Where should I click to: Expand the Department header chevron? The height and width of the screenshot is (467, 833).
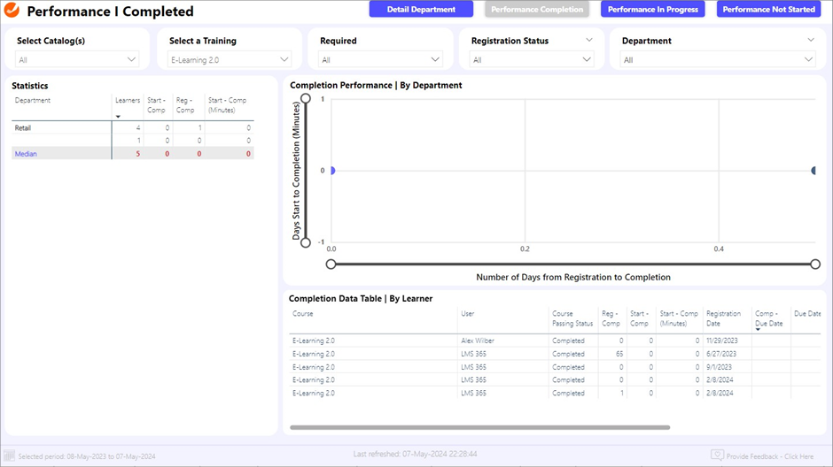[x=810, y=41]
